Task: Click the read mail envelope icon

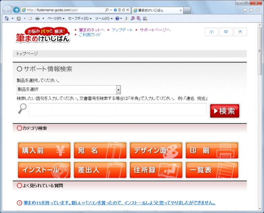Action: (x=30, y=19)
